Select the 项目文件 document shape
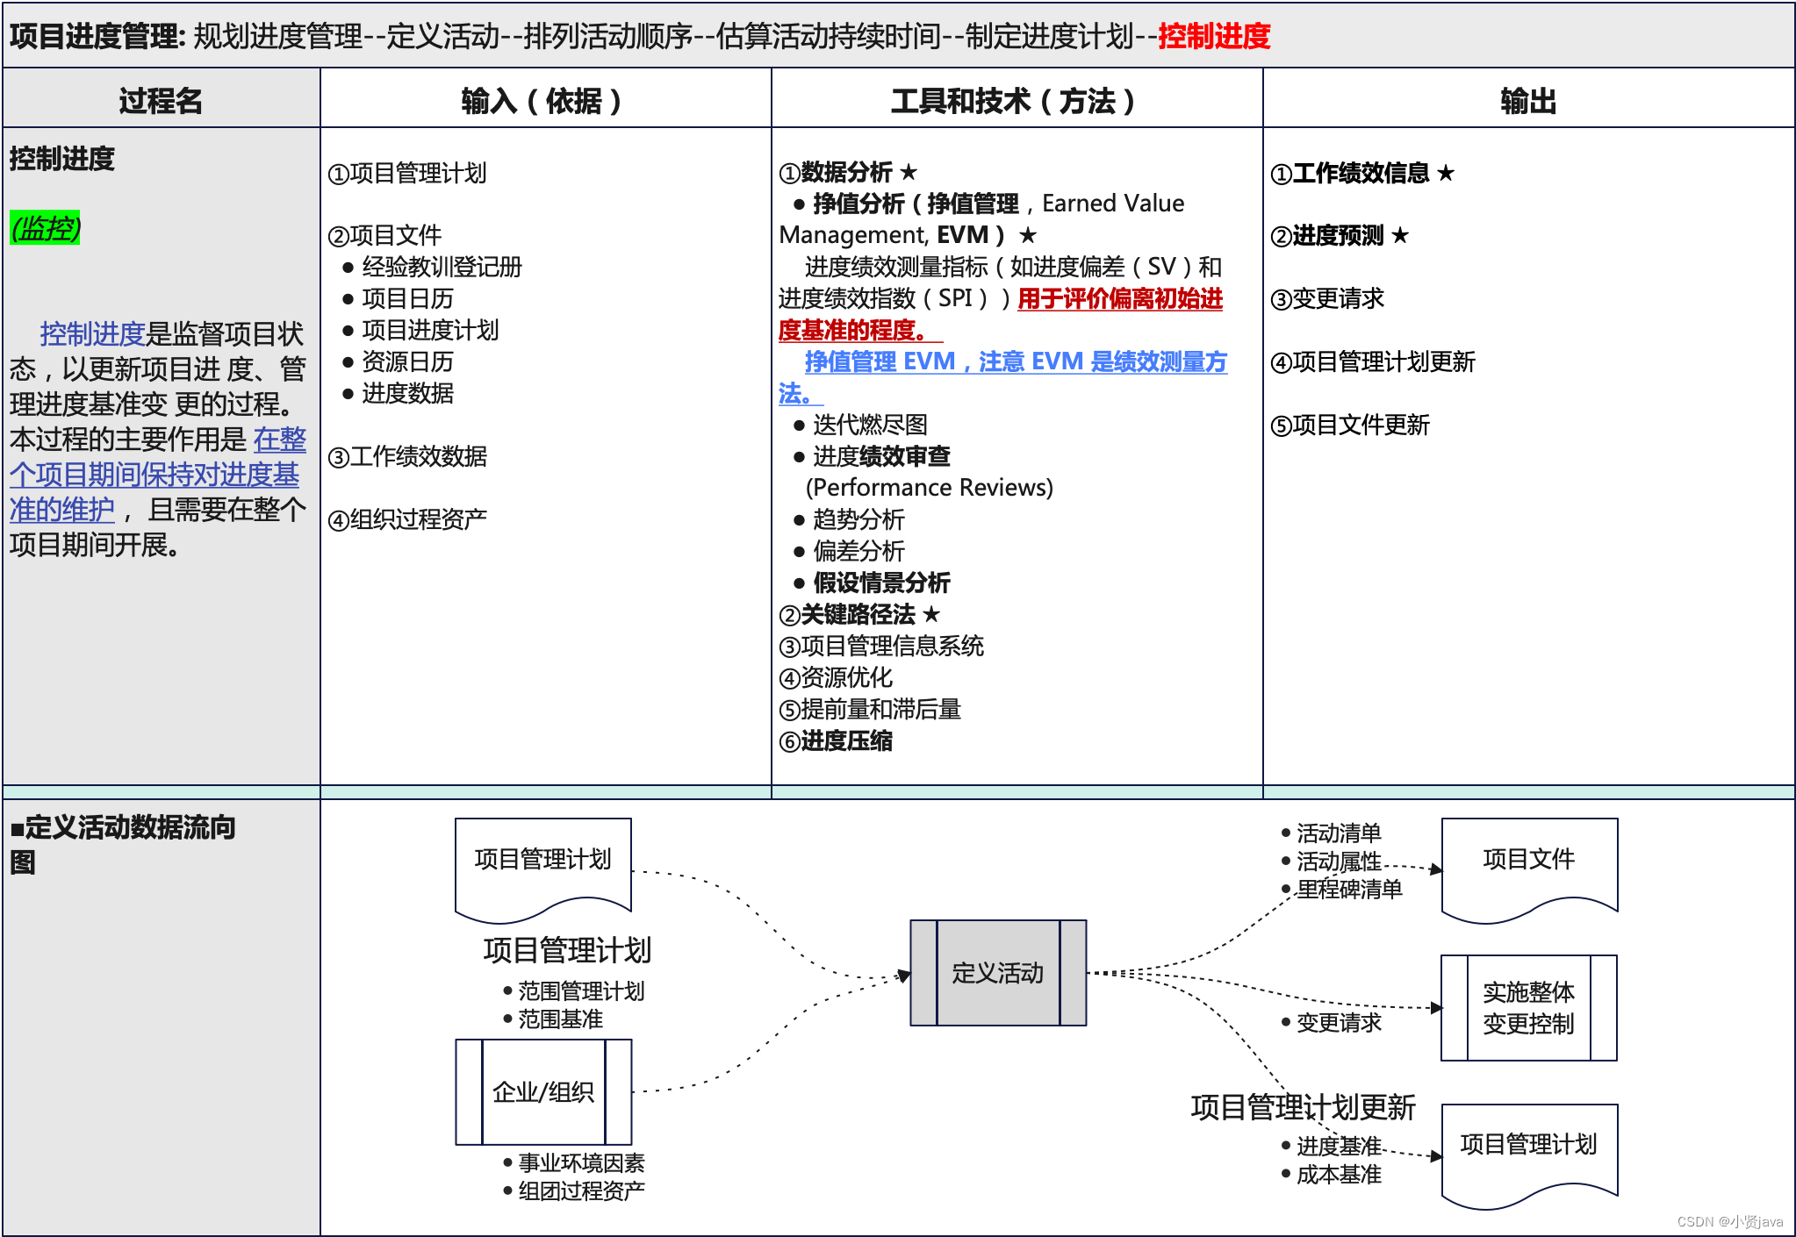 tap(1529, 869)
